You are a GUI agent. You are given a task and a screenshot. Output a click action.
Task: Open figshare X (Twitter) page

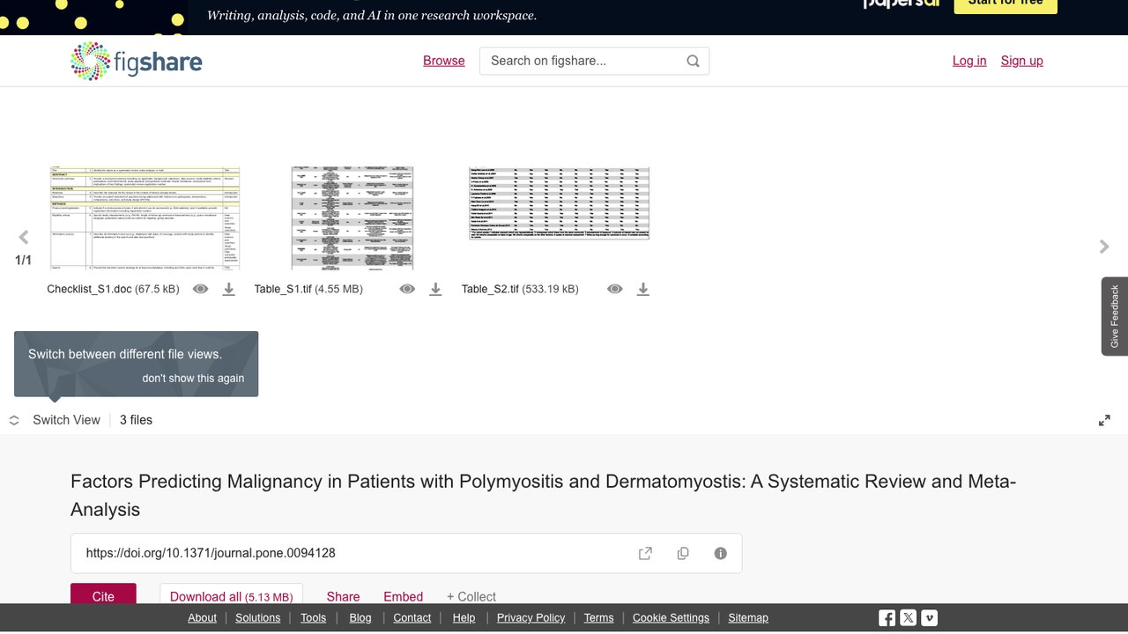(x=909, y=618)
